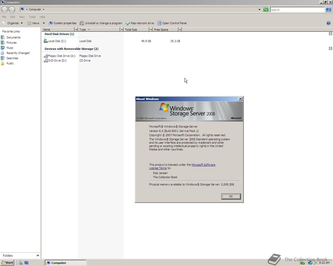Click the Computer taskbar button
Image resolution: width=333 pixels, height=266 pixels.
[66, 263]
